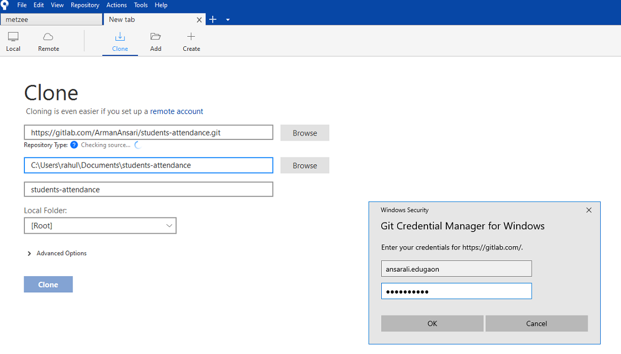Close the Windows Security dialog
The image size is (621, 354).
(589, 210)
